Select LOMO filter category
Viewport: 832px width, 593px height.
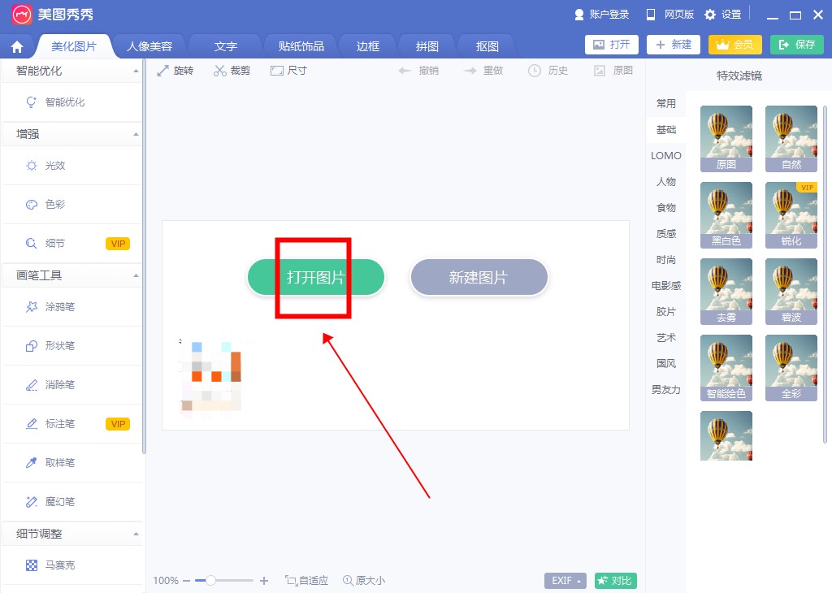click(666, 155)
